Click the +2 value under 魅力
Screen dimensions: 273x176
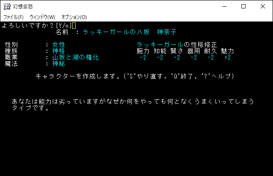[227, 57]
